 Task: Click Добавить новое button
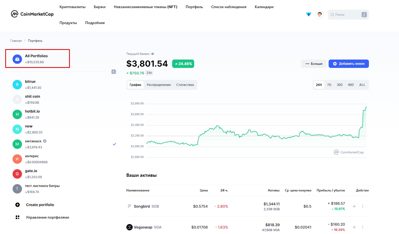(x=349, y=64)
